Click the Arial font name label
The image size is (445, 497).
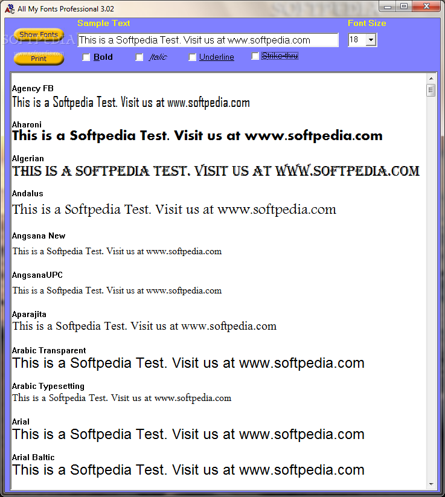tap(21, 422)
